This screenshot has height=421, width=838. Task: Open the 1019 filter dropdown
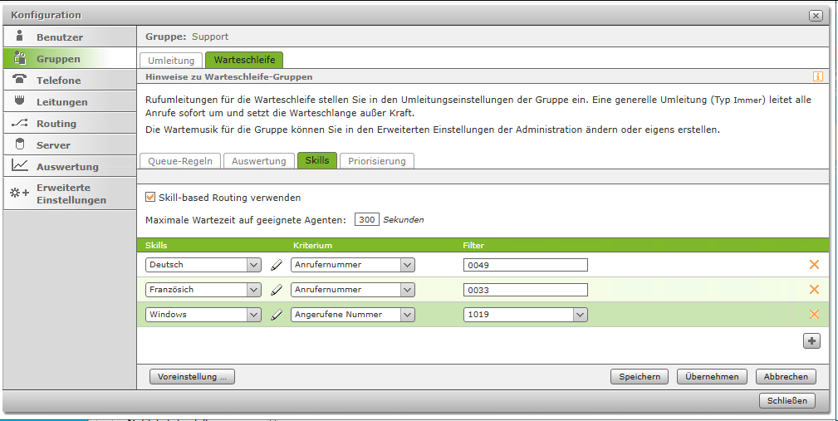[x=580, y=315]
